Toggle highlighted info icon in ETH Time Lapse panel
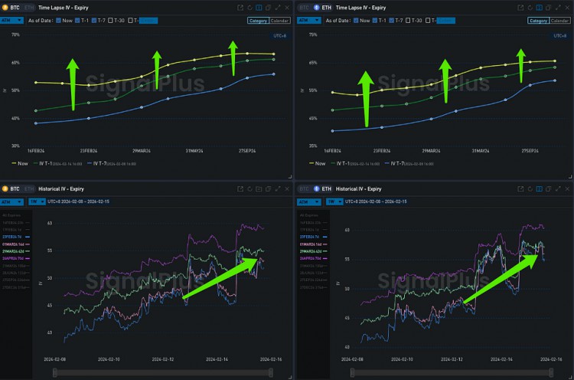The width and height of the screenshot is (574, 380). point(540,8)
